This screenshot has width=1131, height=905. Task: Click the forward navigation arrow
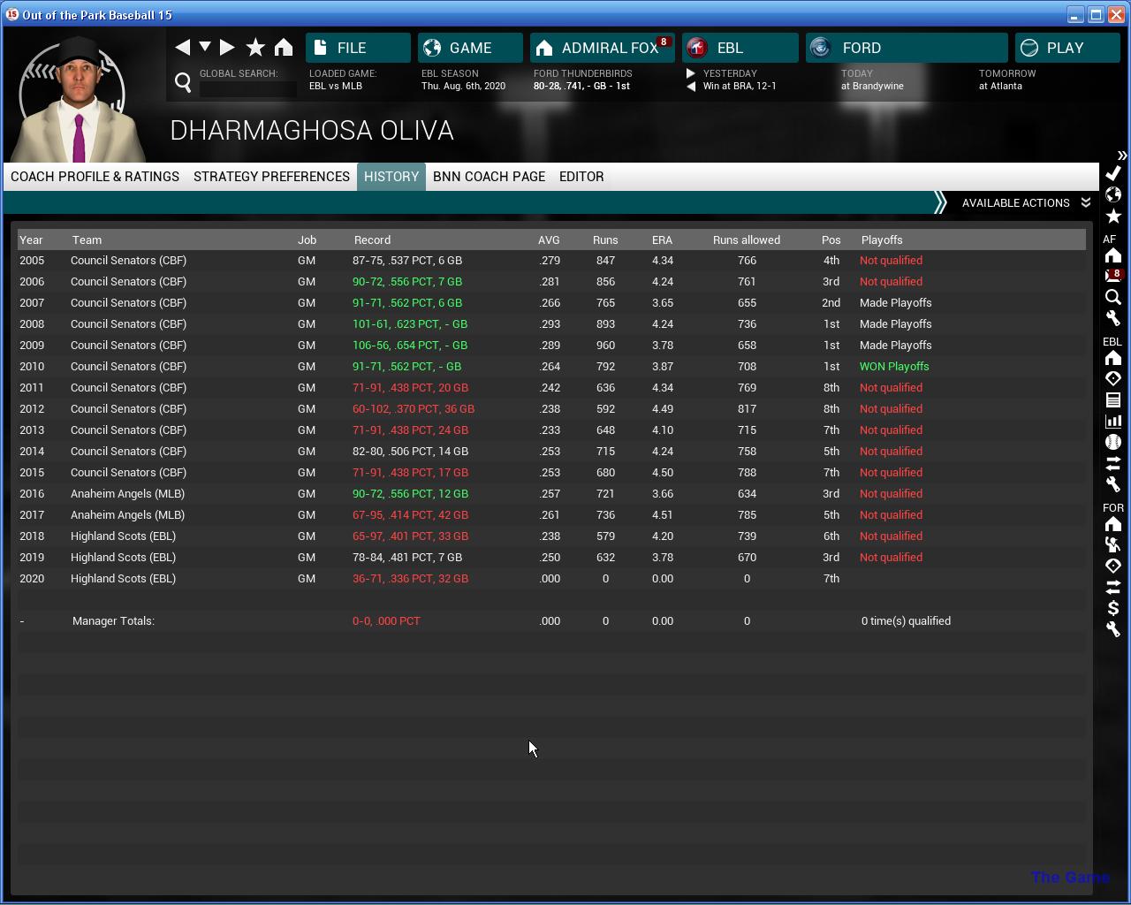[227, 48]
